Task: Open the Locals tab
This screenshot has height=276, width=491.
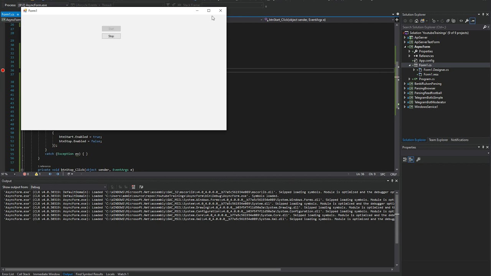Action: (110, 274)
